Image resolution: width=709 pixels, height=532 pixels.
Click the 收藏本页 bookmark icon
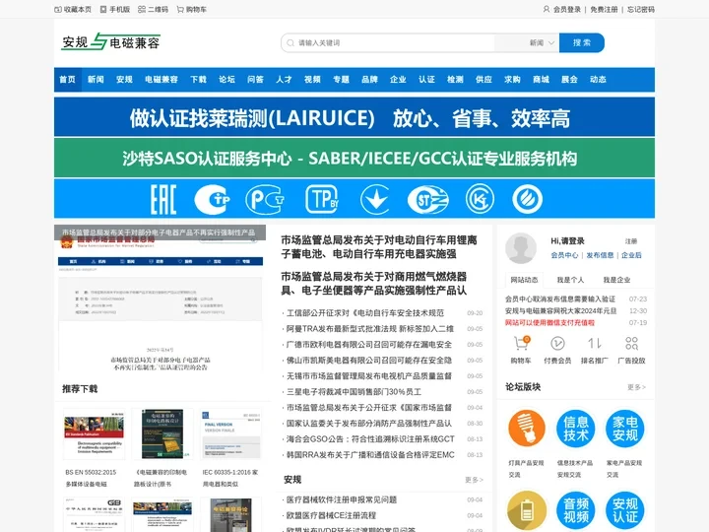(x=58, y=10)
